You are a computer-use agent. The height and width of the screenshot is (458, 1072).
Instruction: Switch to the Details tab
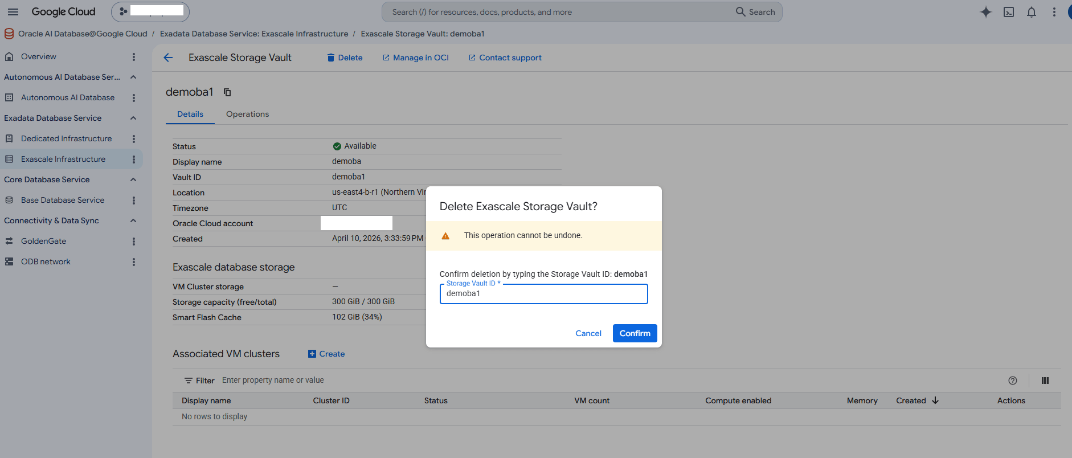tap(190, 114)
